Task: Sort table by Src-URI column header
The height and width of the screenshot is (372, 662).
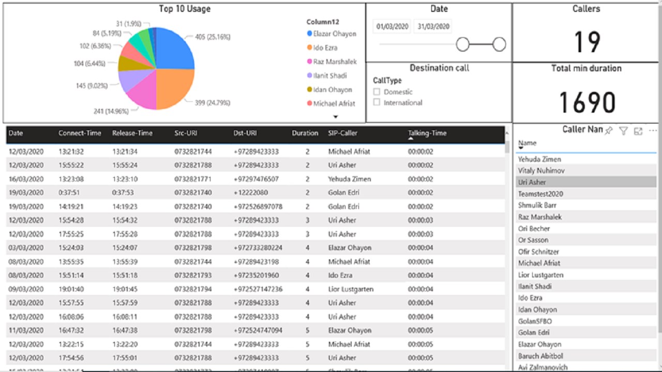Action: point(186,133)
